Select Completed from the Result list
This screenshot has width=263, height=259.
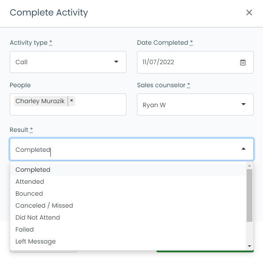coord(128,170)
